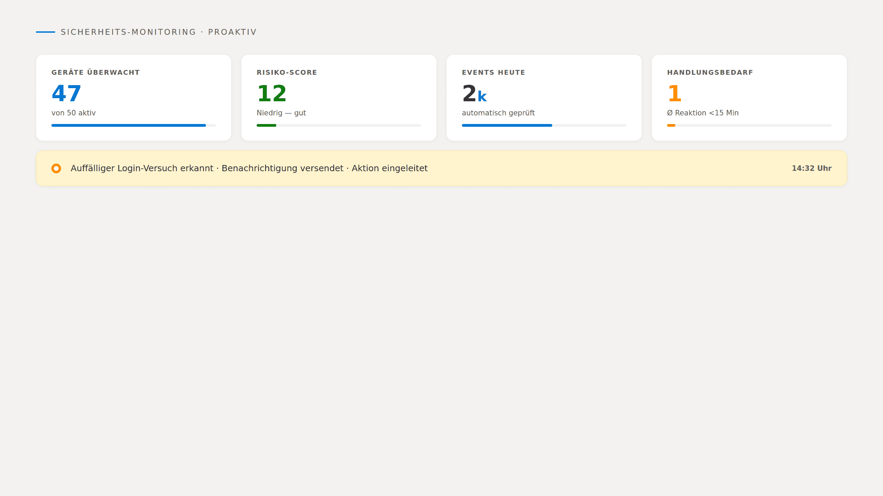Screen dimensions: 883x496
Task: Click the "Ø Reaktion <15 Min" label
Action: coord(703,113)
